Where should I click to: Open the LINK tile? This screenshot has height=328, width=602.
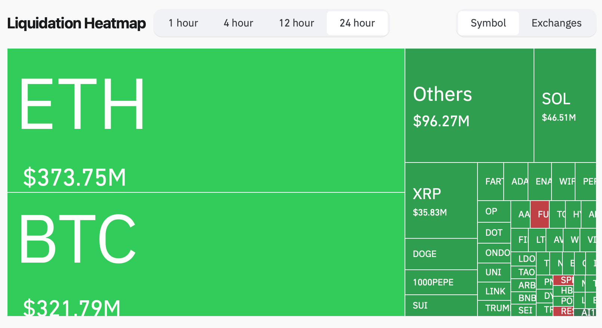[494, 291]
